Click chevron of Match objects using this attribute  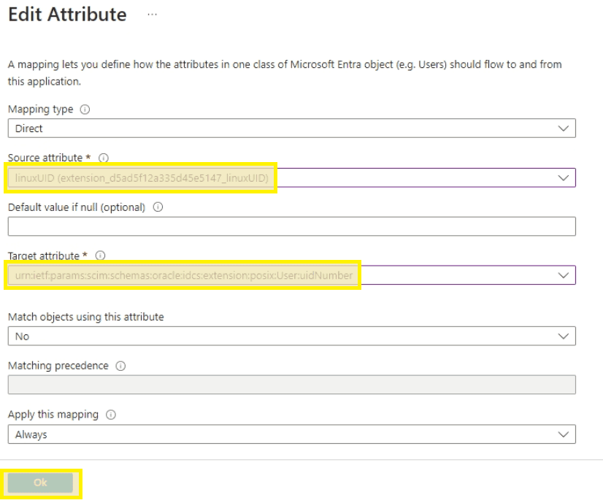coord(562,337)
